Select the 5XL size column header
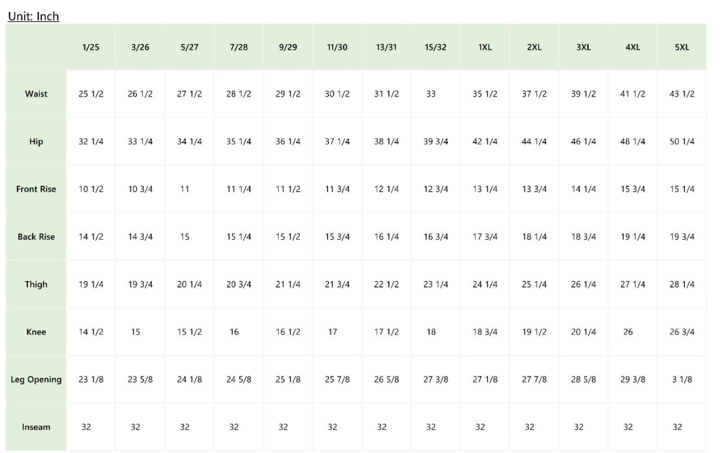The width and height of the screenshot is (722, 453). click(682, 47)
